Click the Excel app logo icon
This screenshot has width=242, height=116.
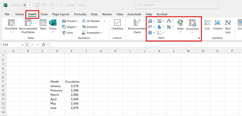point(5,5)
